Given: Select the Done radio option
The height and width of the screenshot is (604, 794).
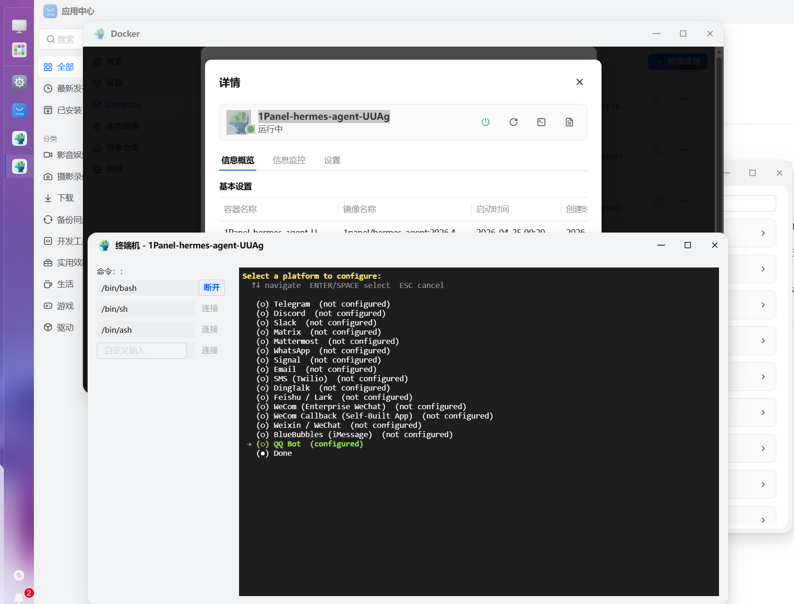Looking at the screenshot, I should click(263, 453).
